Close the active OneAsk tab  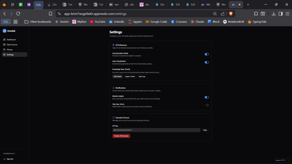click(239, 4)
